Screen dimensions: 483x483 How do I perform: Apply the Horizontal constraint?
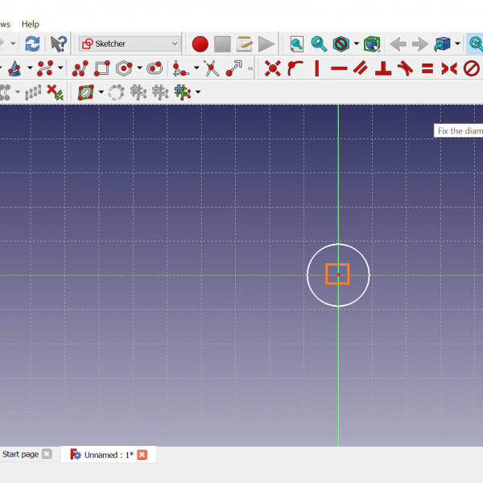click(339, 68)
